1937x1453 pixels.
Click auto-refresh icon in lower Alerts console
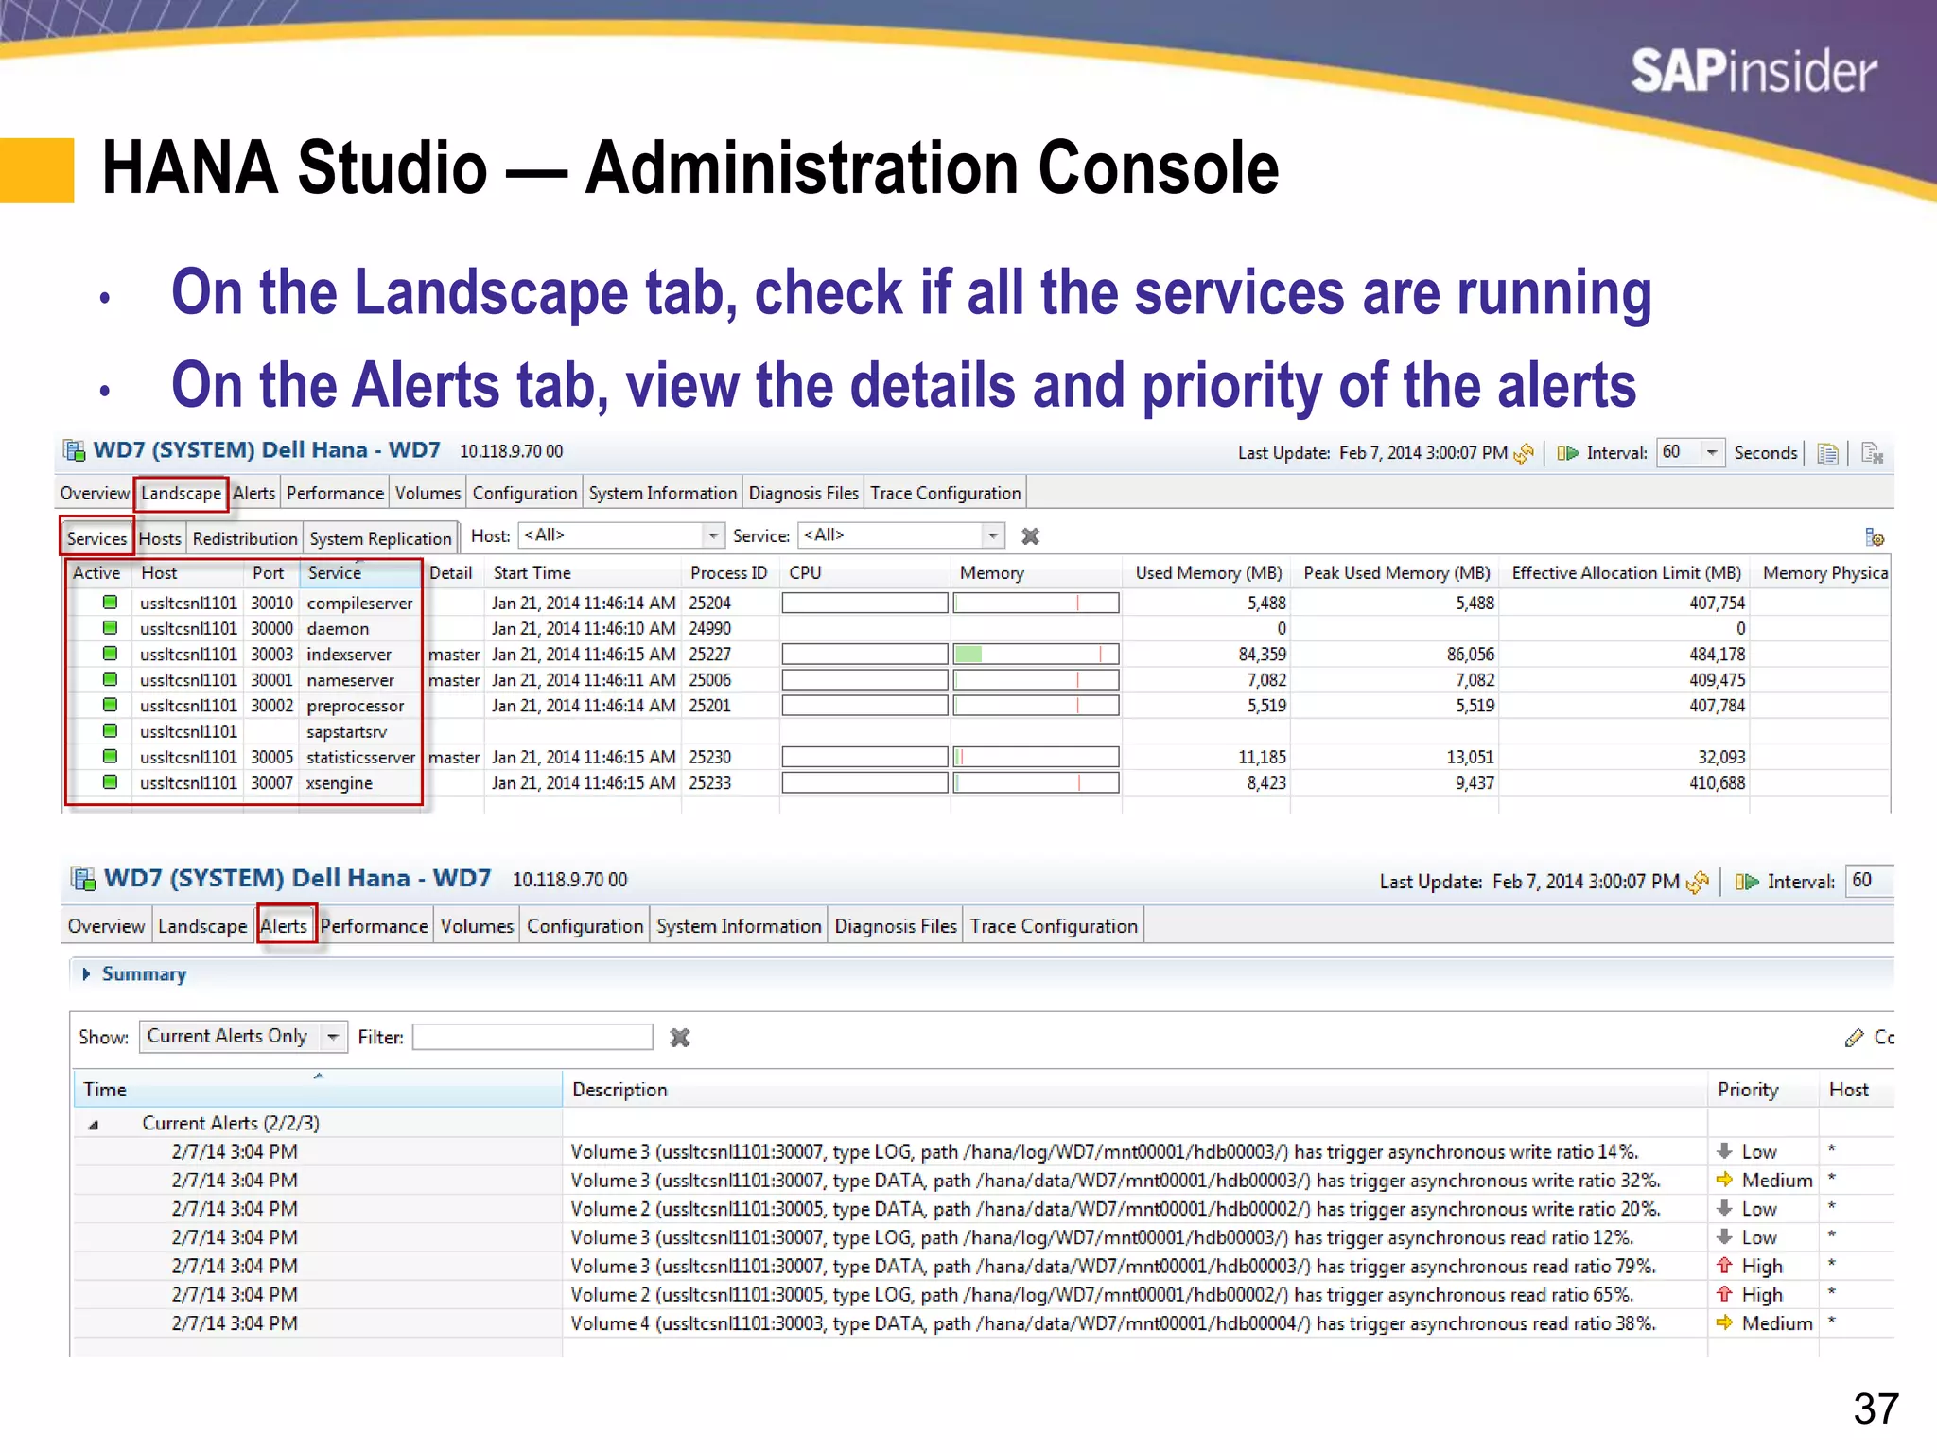1746,882
